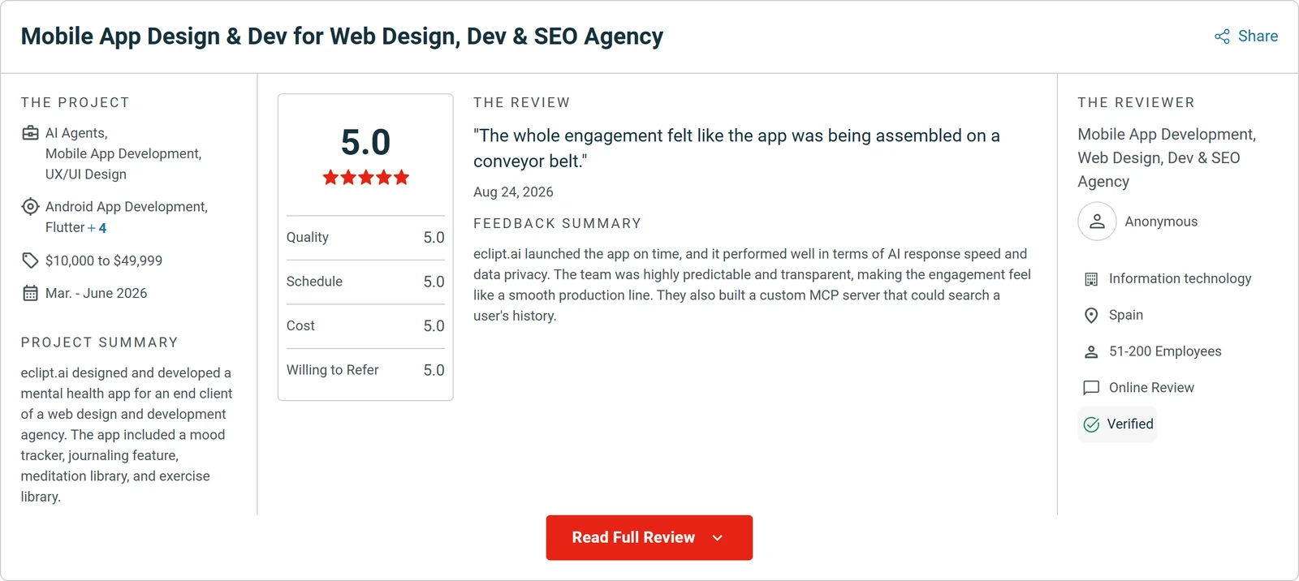Click the briefcase services icon
The image size is (1299, 581).
[x=30, y=133]
